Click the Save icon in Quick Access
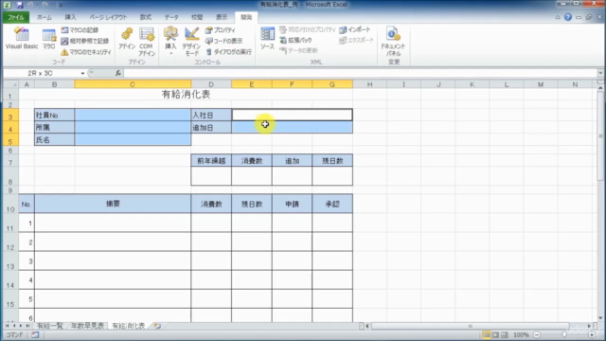This screenshot has height=341, width=606. [x=19, y=5]
